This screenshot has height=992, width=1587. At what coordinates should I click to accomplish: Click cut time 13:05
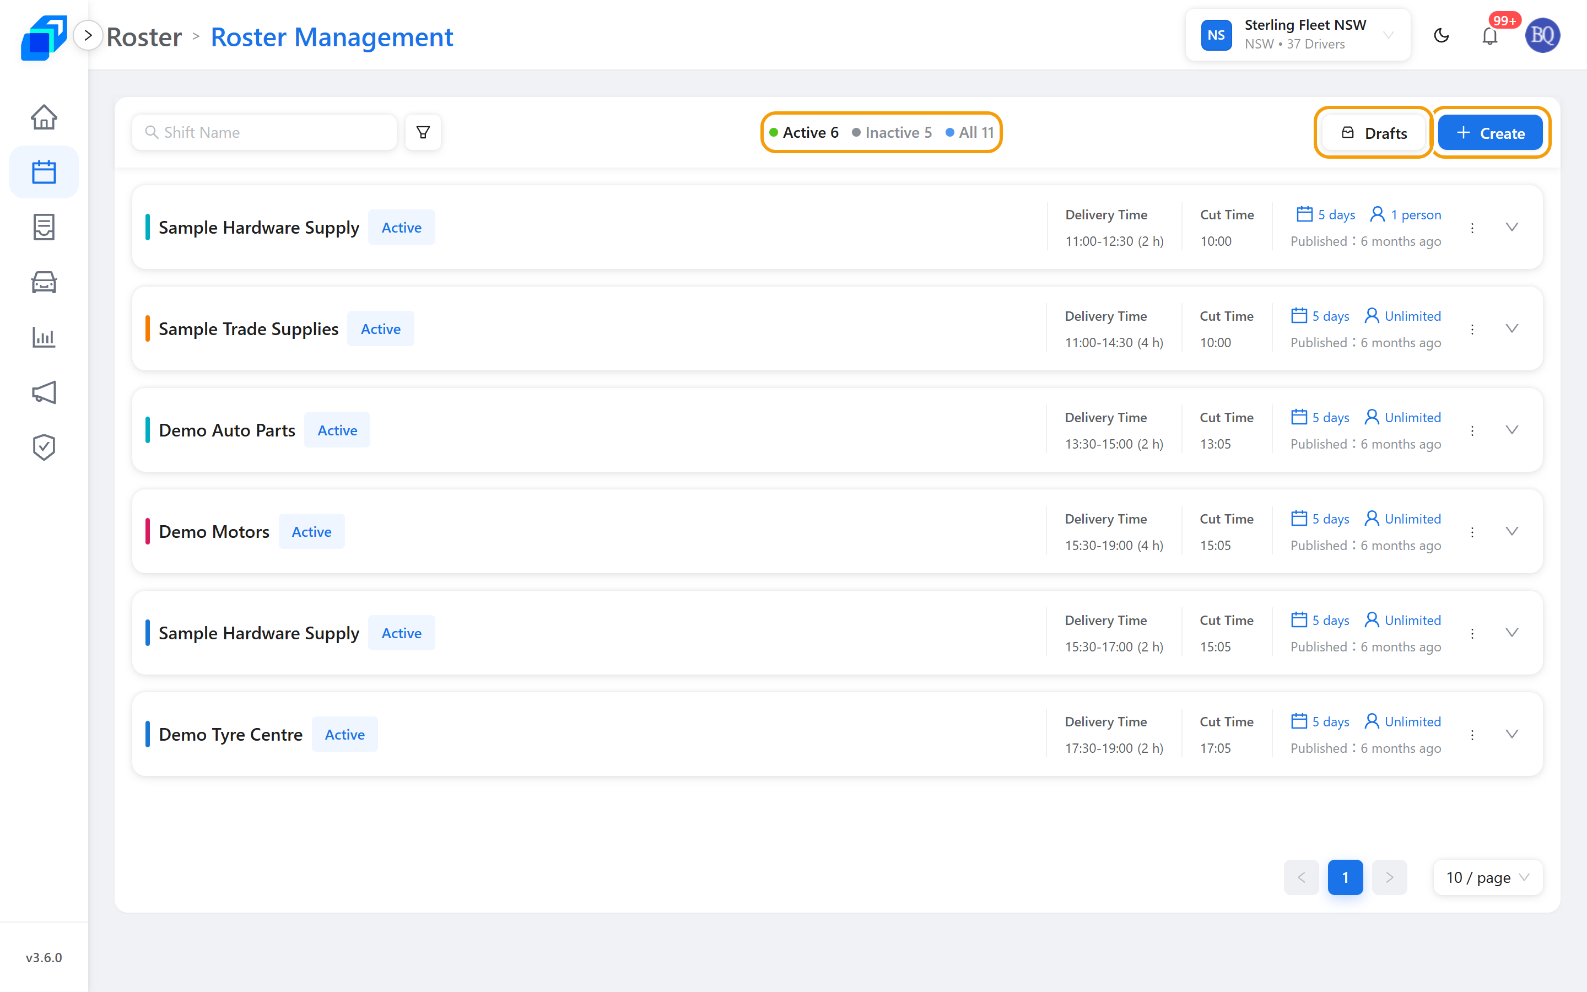click(1215, 444)
